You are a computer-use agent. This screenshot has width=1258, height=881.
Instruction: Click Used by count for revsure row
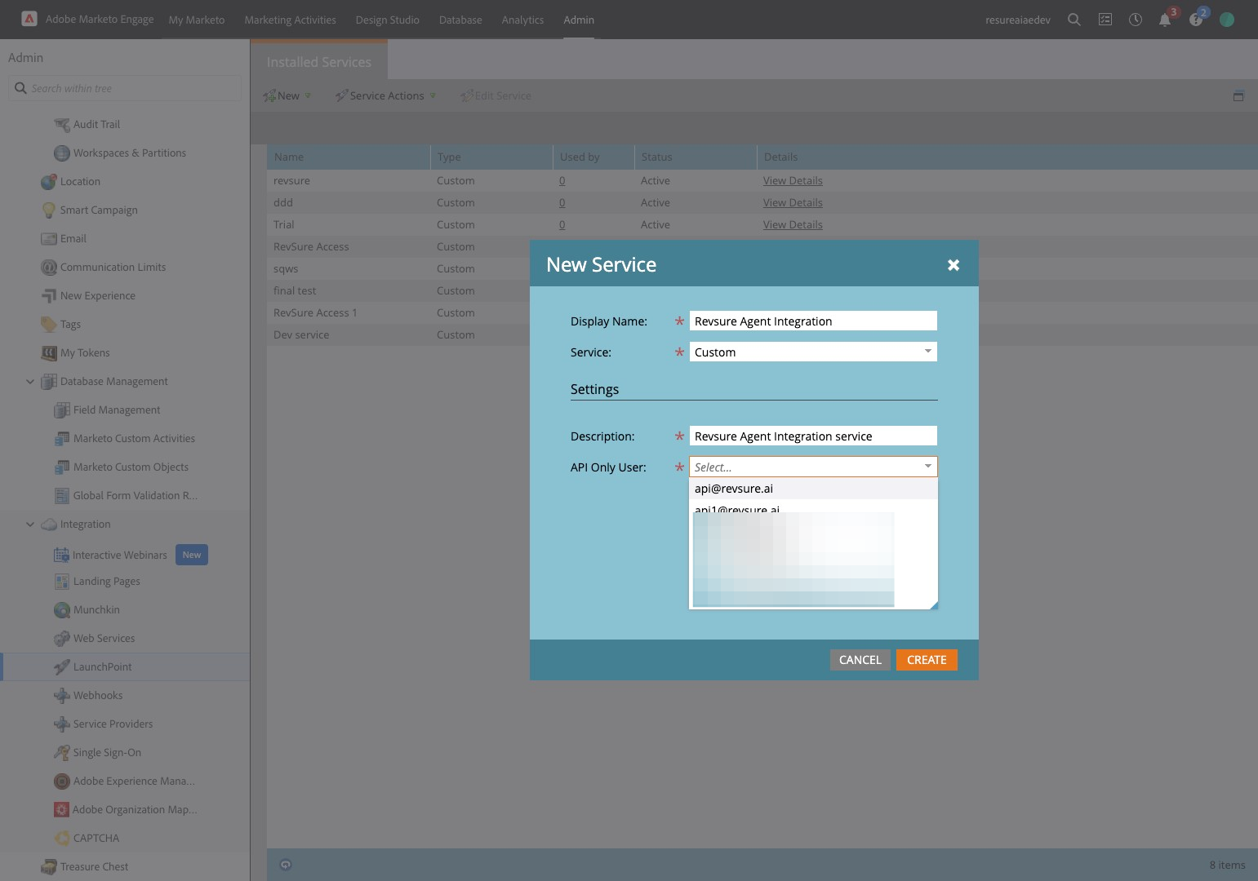(562, 181)
